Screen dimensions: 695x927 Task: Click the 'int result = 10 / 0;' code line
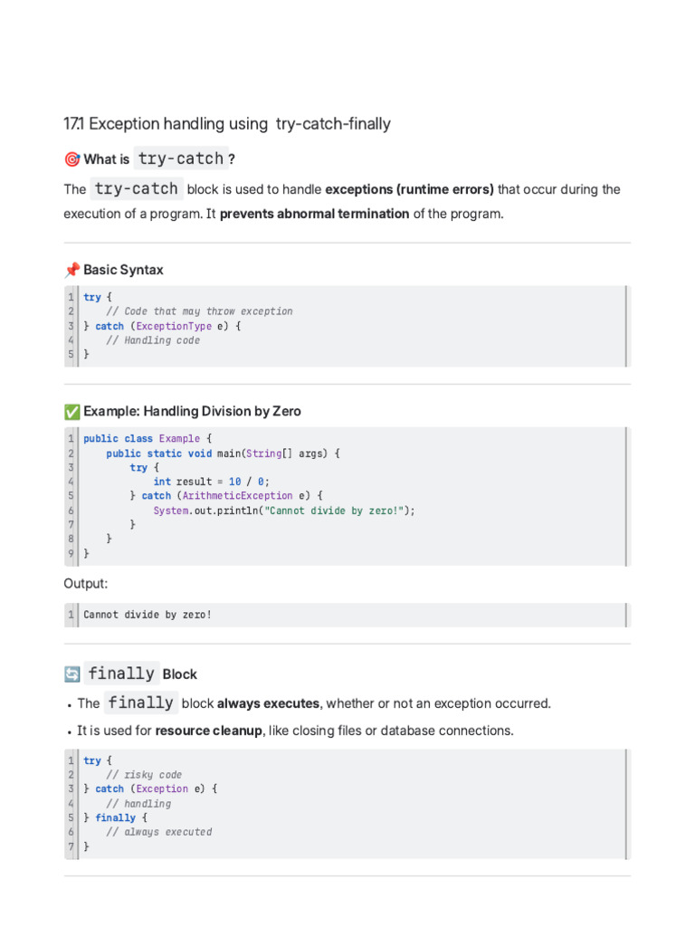tap(211, 482)
